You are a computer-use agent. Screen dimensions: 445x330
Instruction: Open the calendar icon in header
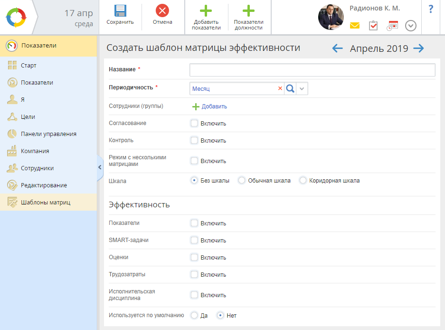click(x=392, y=26)
